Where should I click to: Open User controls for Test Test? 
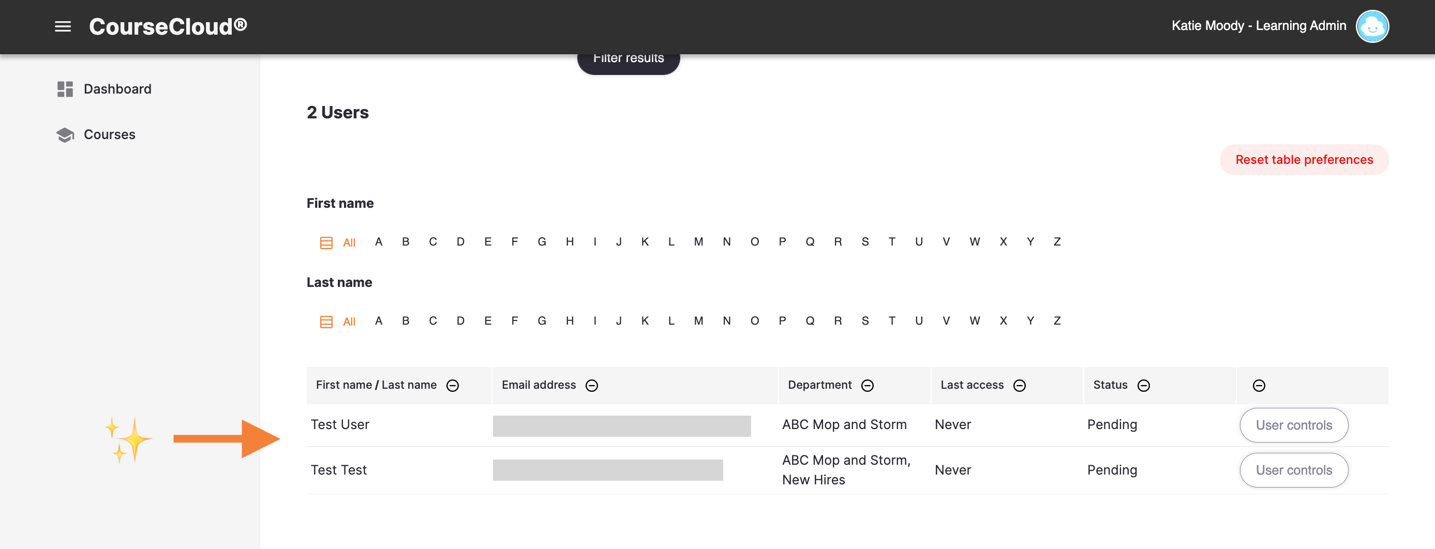[x=1293, y=470]
